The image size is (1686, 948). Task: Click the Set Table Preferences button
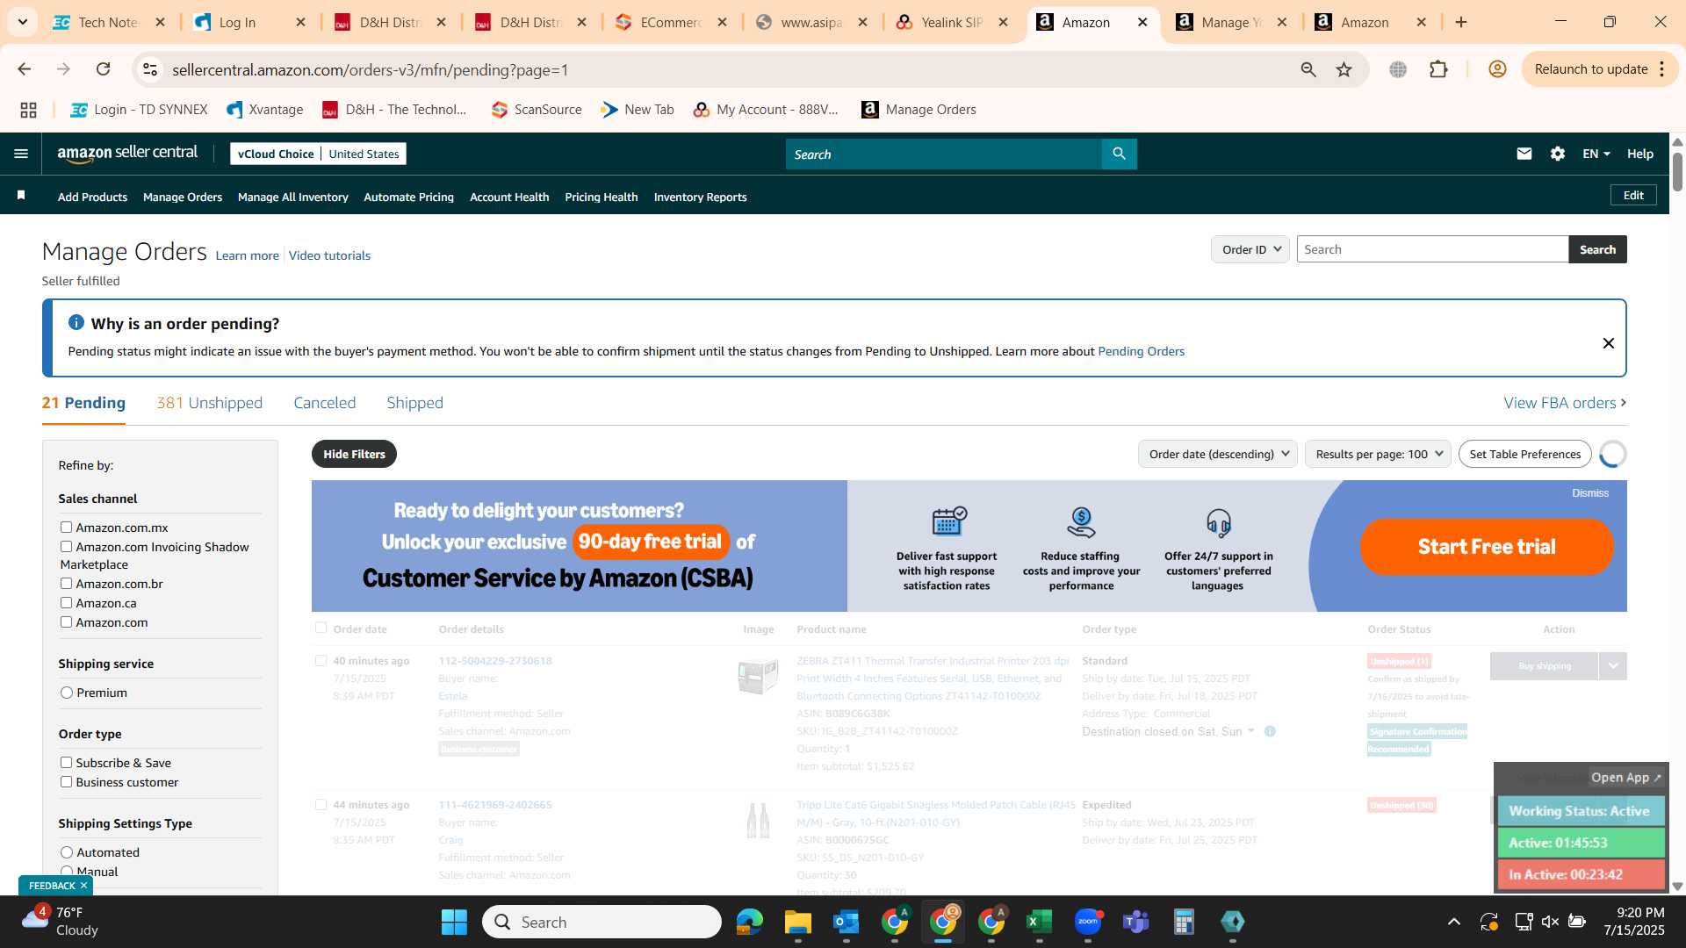[1524, 454]
